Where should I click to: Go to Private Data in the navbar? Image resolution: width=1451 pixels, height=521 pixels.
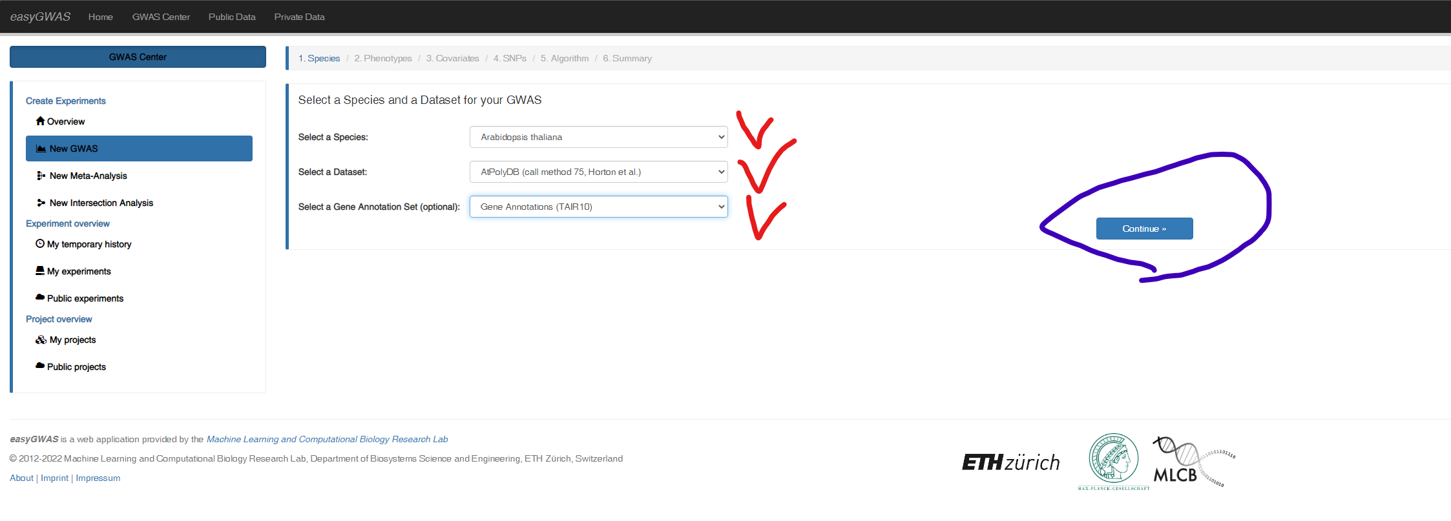click(299, 17)
